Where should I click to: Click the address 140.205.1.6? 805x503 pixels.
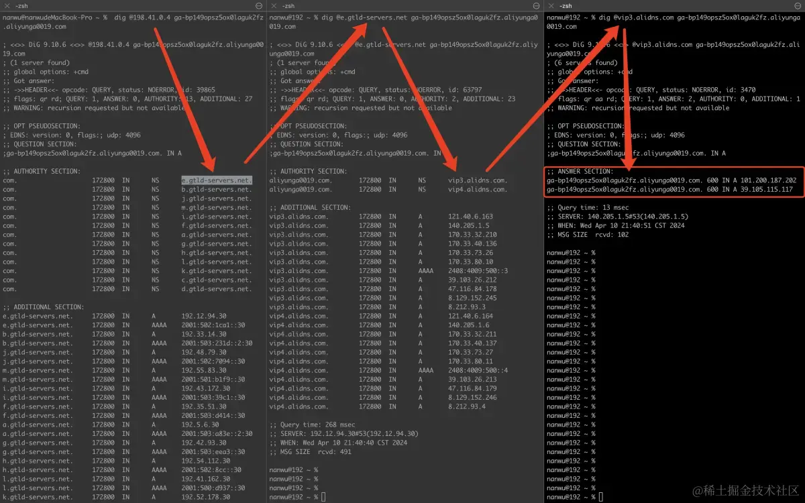click(x=468, y=325)
